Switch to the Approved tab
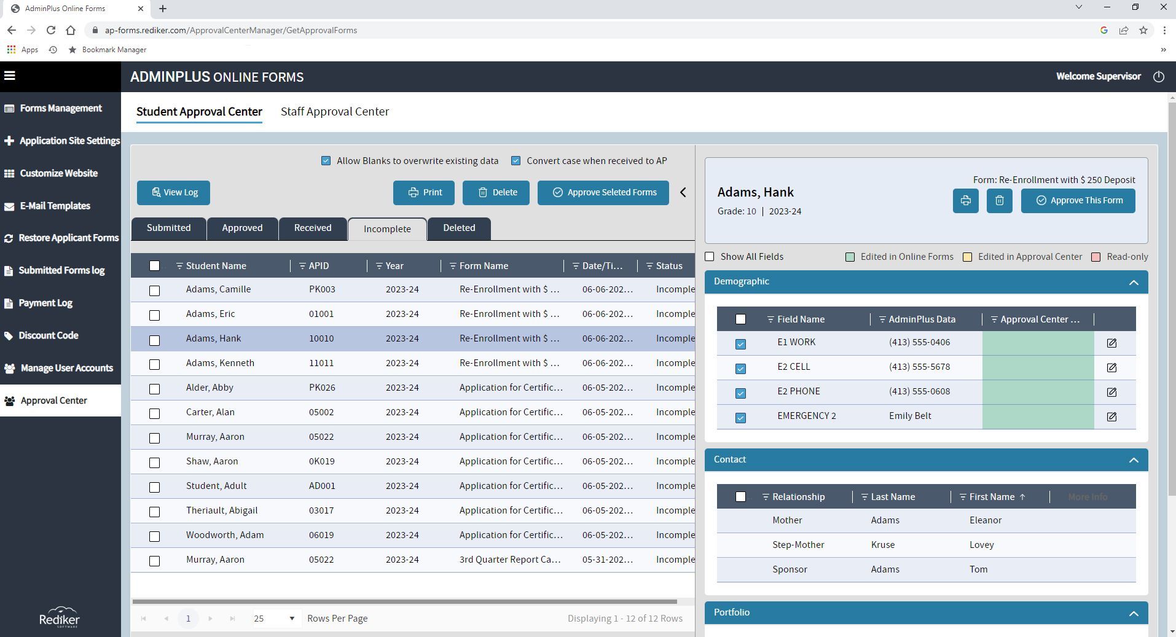 242,228
